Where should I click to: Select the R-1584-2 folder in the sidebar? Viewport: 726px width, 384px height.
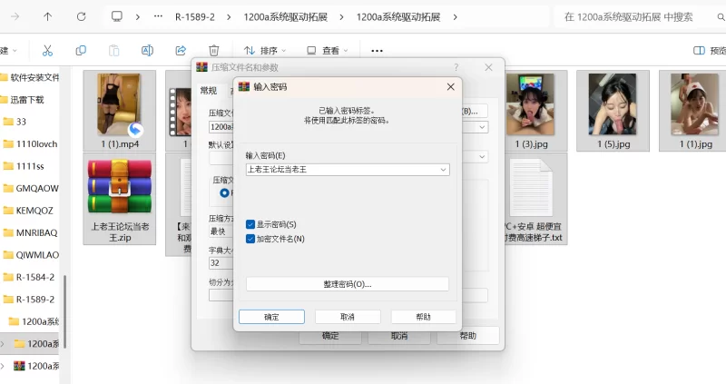(x=30, y=277)
